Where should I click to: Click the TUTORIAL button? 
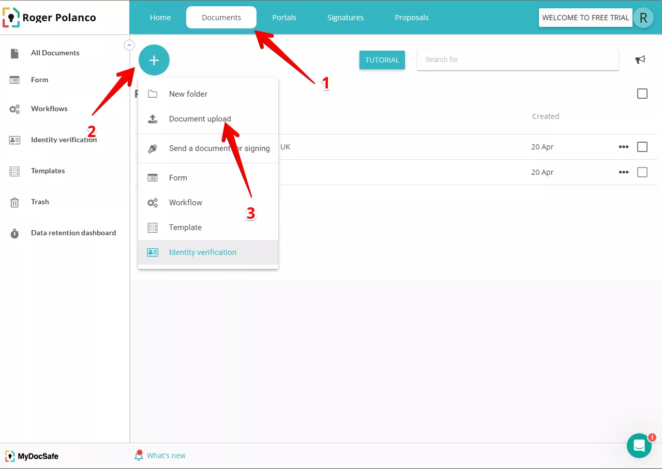(382, 60)
